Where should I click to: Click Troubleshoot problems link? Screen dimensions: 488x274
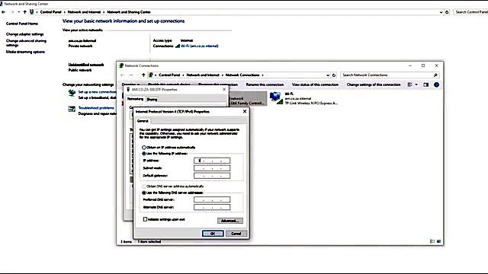[96, 108]
